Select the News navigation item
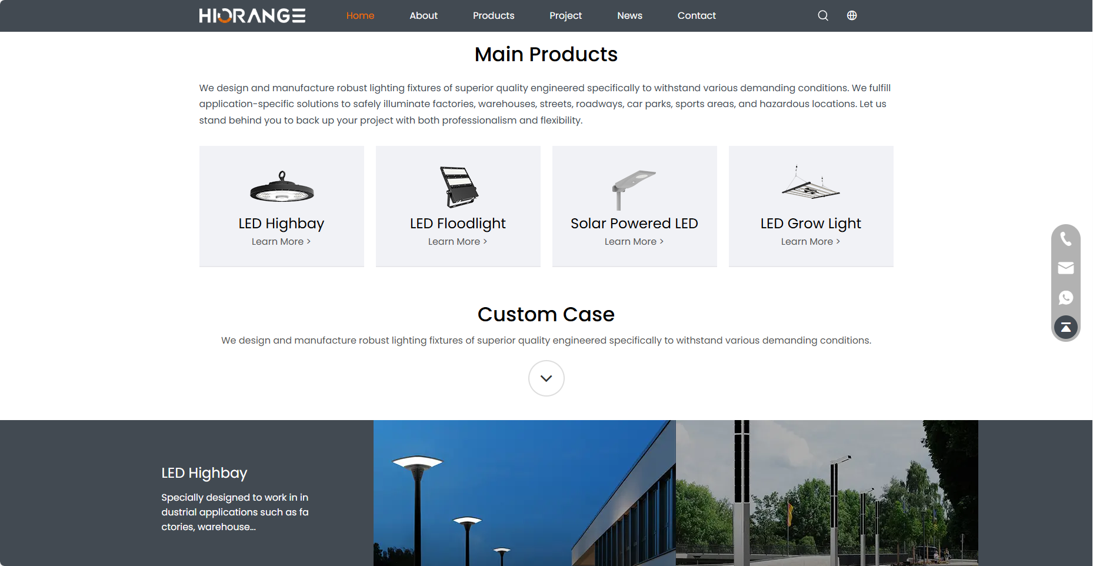 [x=629, y=16]
